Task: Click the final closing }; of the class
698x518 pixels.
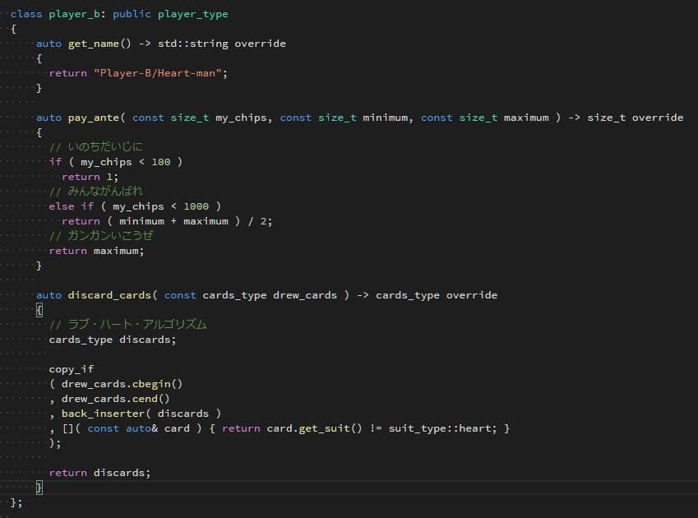Action: click(16, 503)
